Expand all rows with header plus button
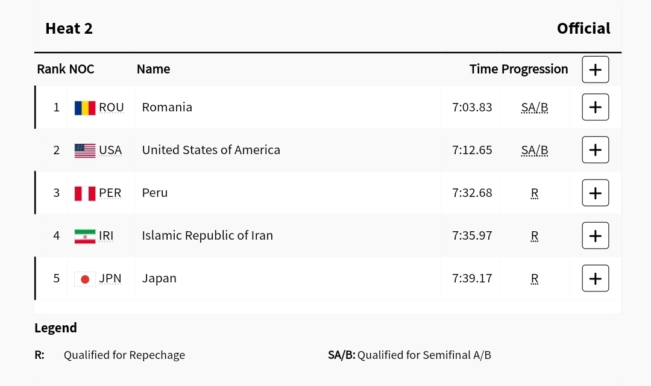 595,69
